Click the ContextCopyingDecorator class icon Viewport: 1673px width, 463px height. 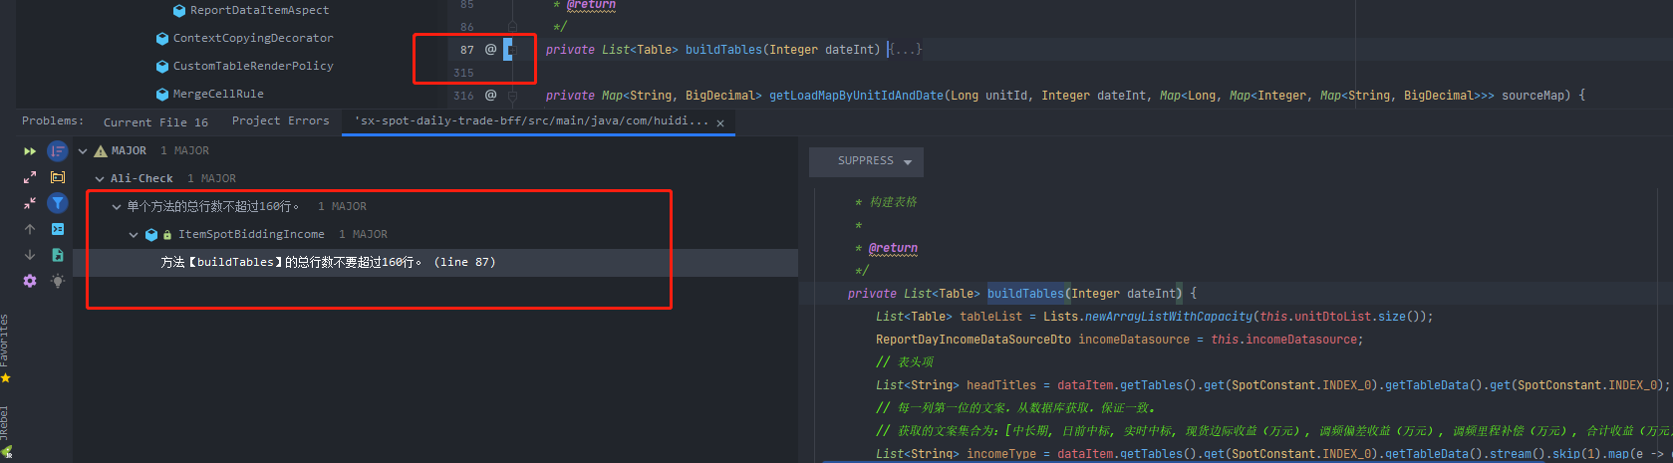tap(162, 39)
